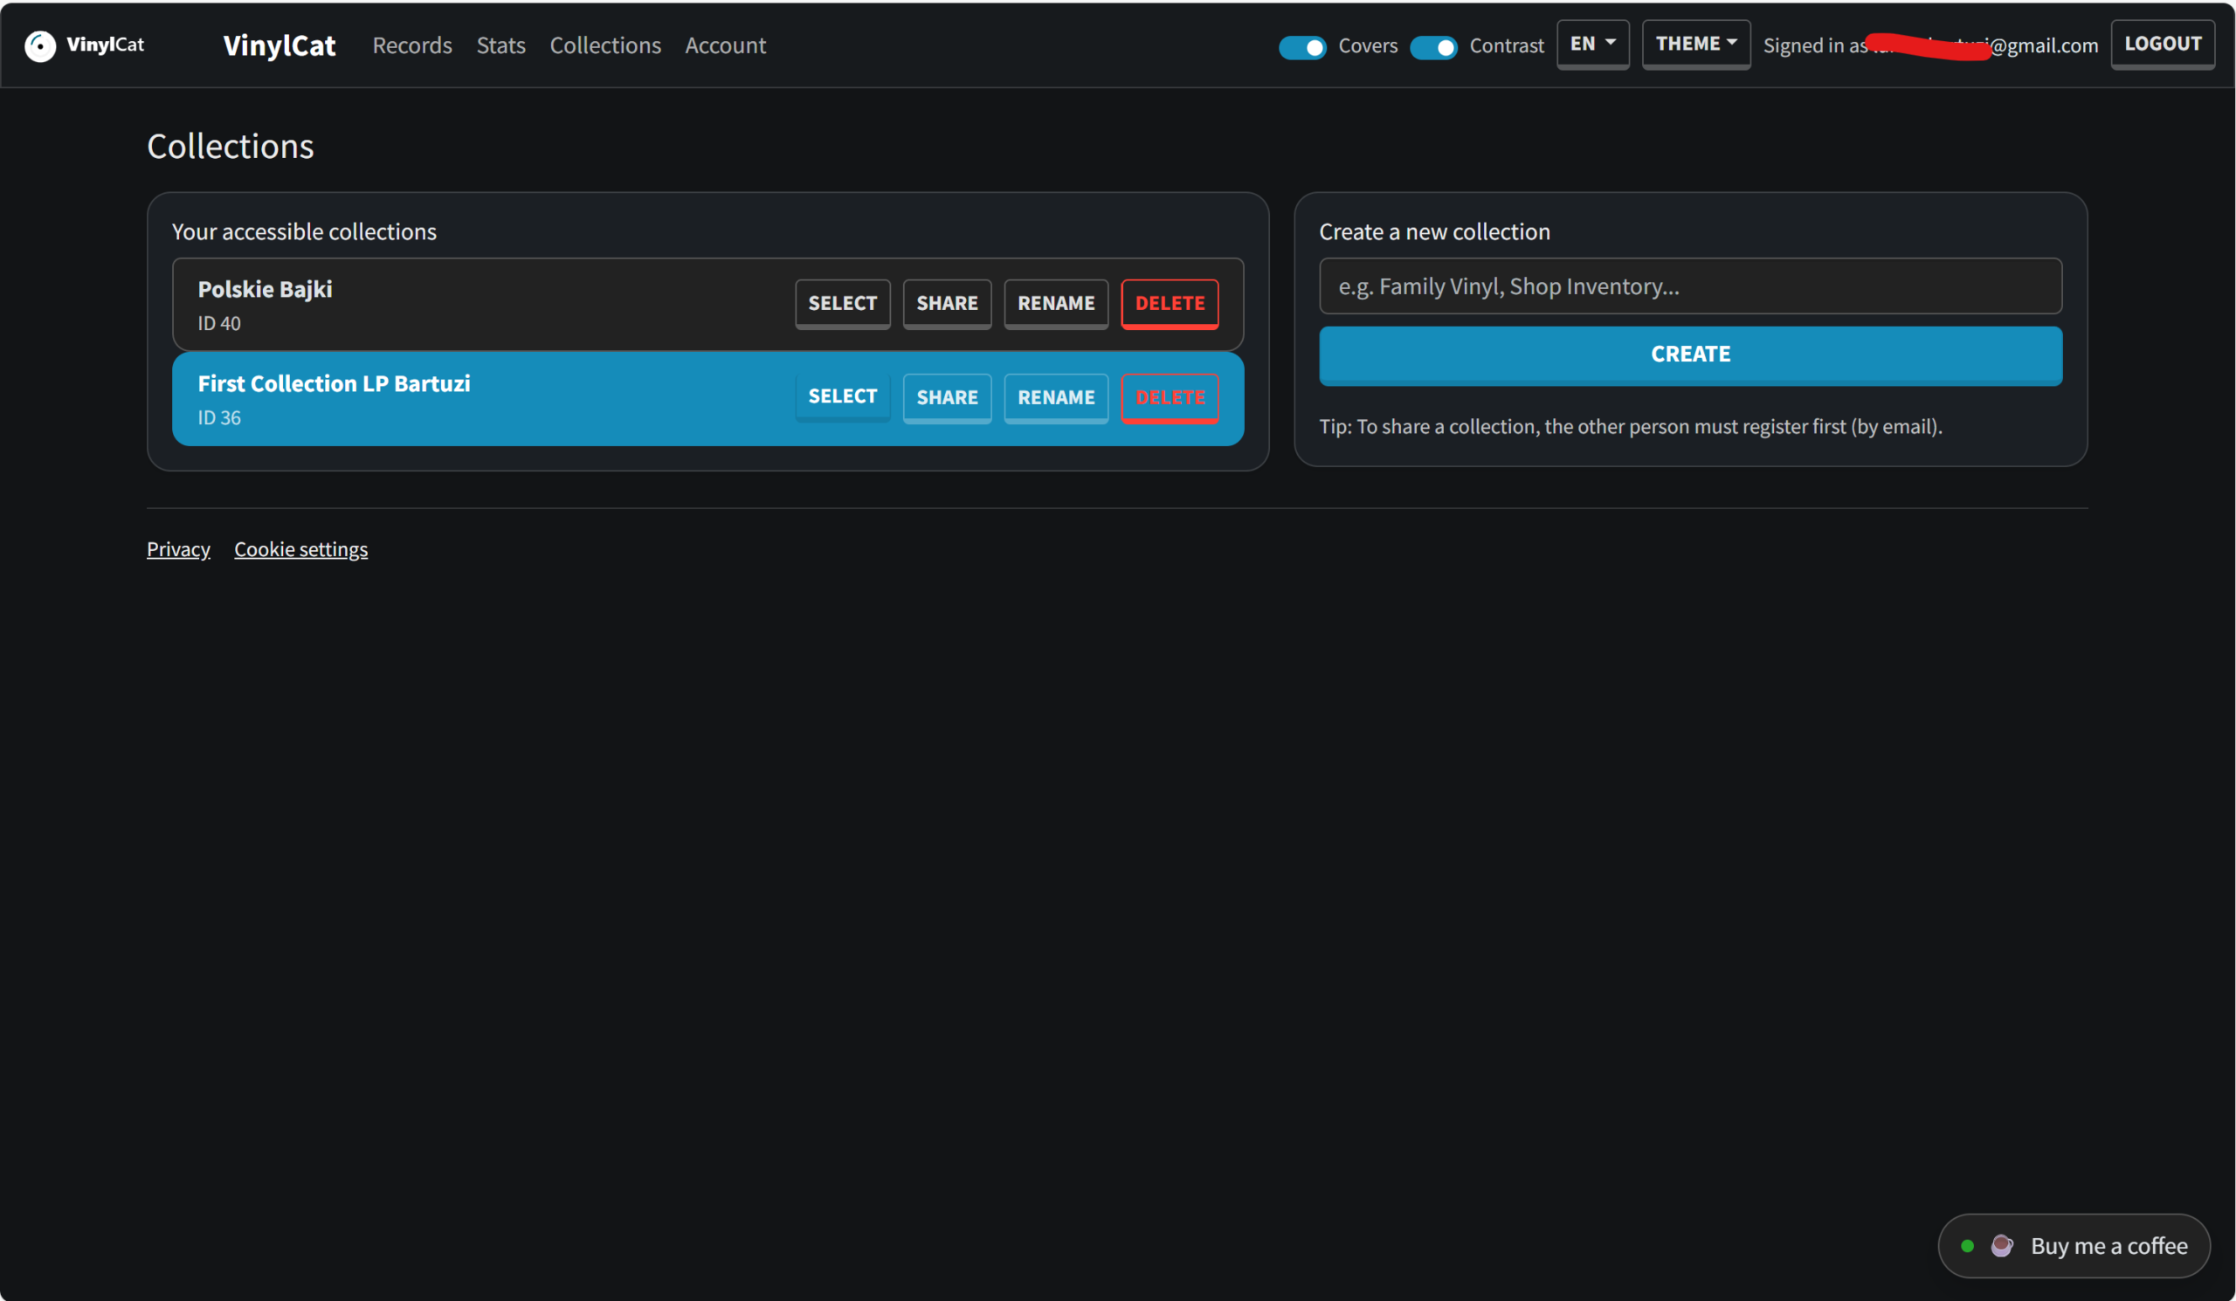Open the Privacy link
2236x1301 pixels.
pos(177,549)
